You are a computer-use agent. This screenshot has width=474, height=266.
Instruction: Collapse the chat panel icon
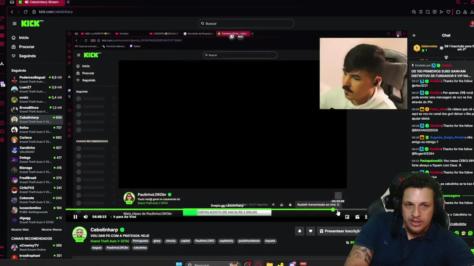pyautogui.click(x=414, y=35)
